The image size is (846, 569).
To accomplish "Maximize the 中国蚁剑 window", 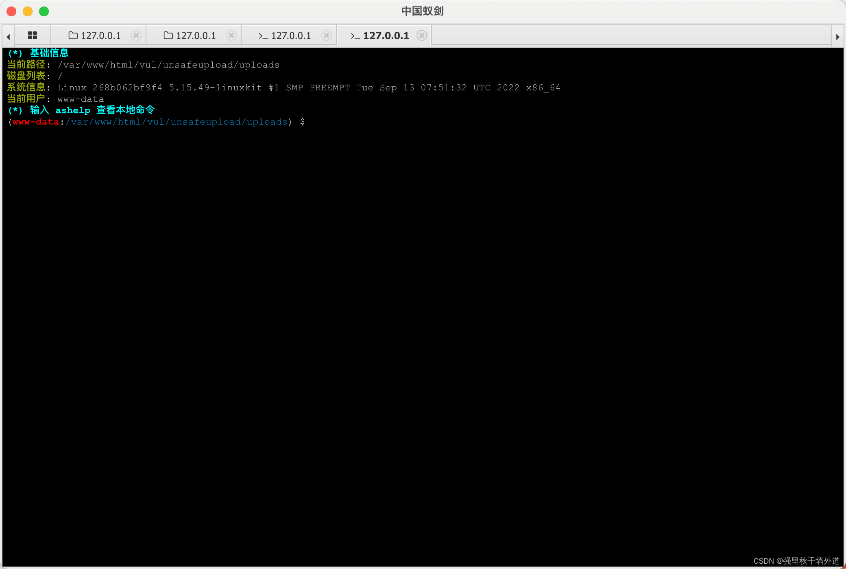I will pyautogui.click(x=44, y=11).
